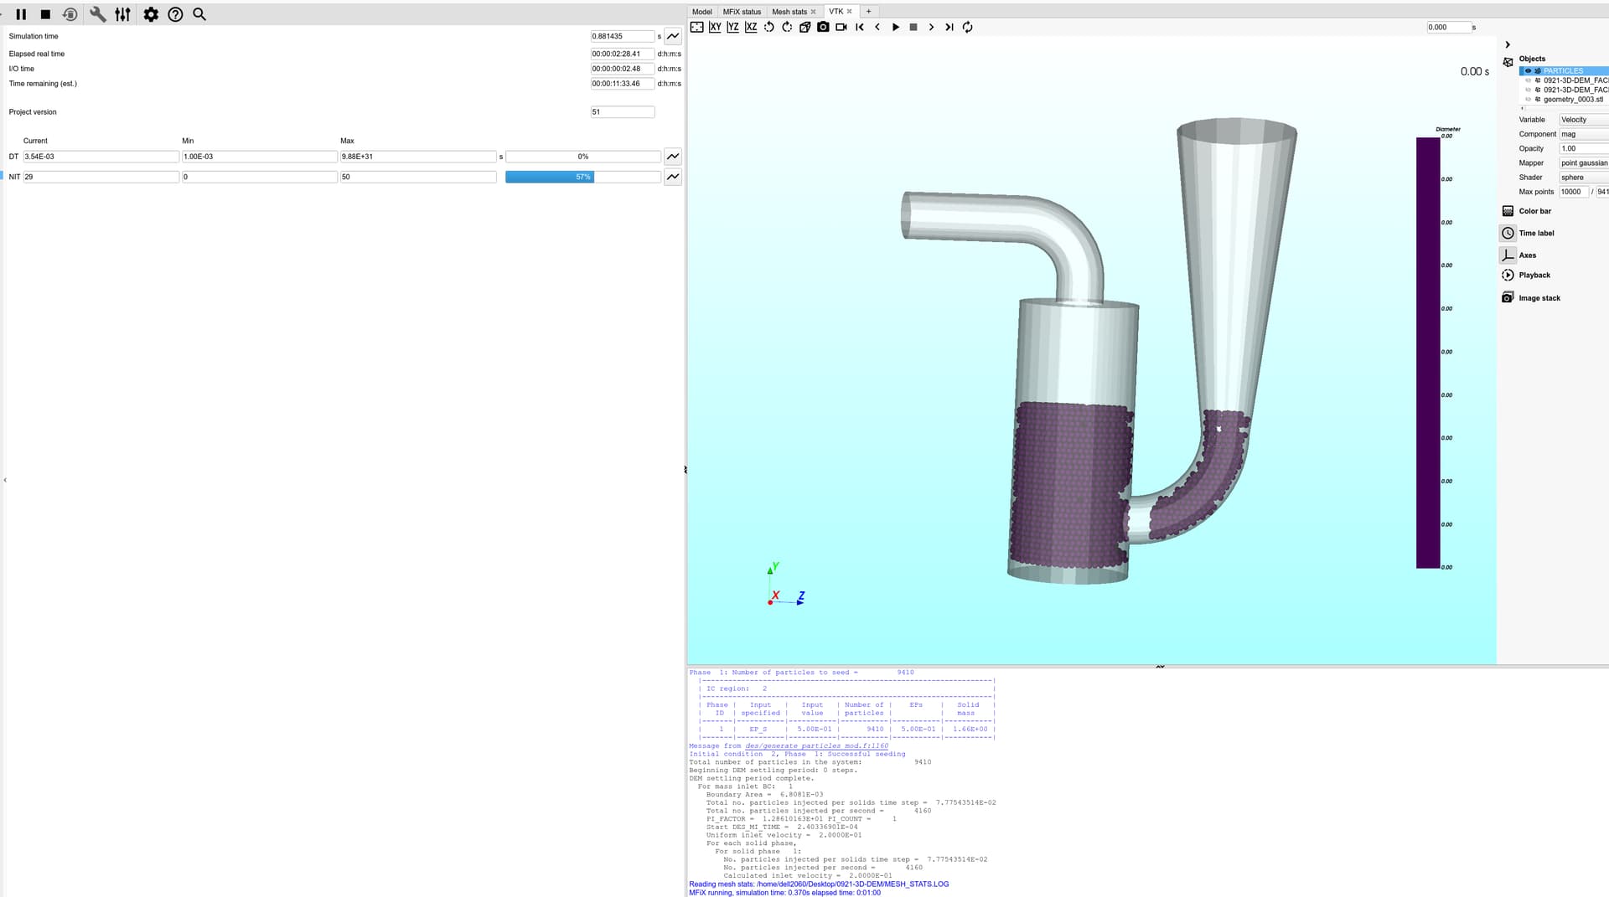
Task: Hide the PARTICLES object via eye icon
Action: pos(1528,71)
